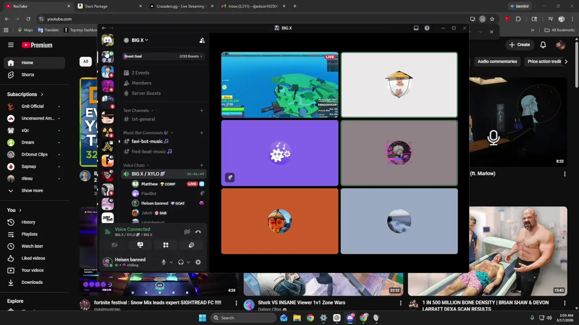Open Matthew's LIVE stream tile

pos(280,85)
